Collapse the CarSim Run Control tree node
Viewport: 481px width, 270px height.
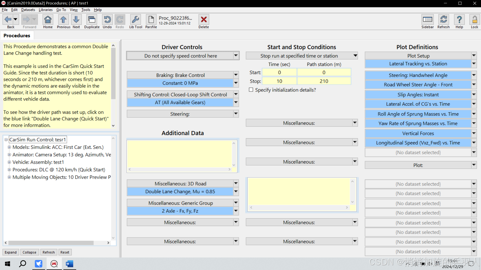point(6,140)
